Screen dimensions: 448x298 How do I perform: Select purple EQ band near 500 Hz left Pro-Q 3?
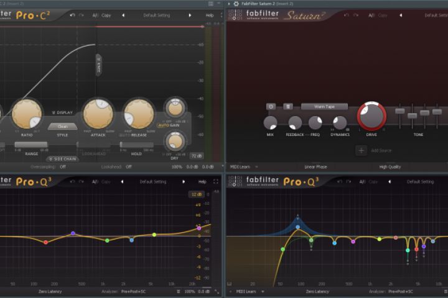[73, 233]
